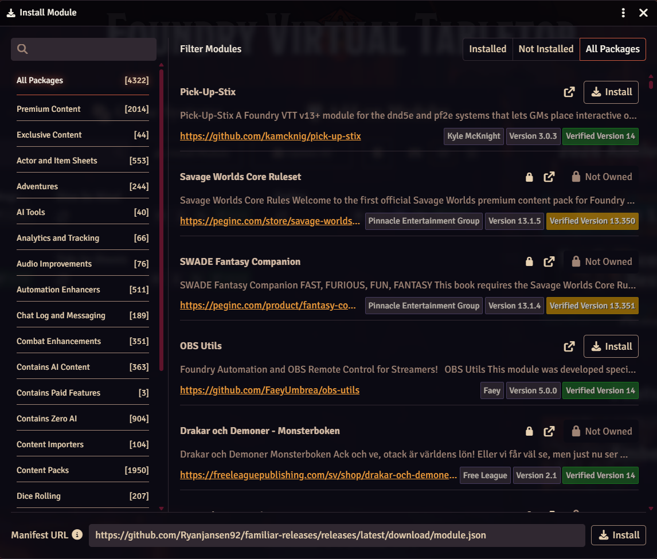Filter by Content Packs
Screen dimensions: 657x559
pos(83,471)
